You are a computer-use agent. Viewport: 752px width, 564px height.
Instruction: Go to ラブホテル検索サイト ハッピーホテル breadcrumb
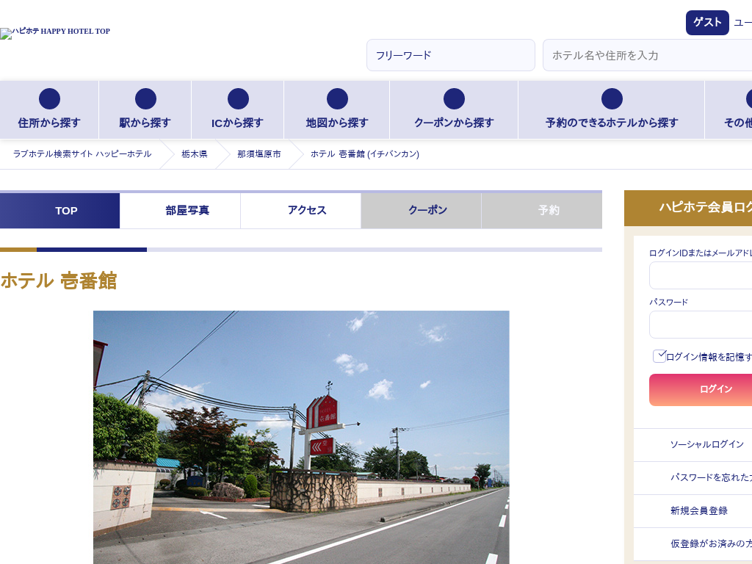[x=82, y=154]
